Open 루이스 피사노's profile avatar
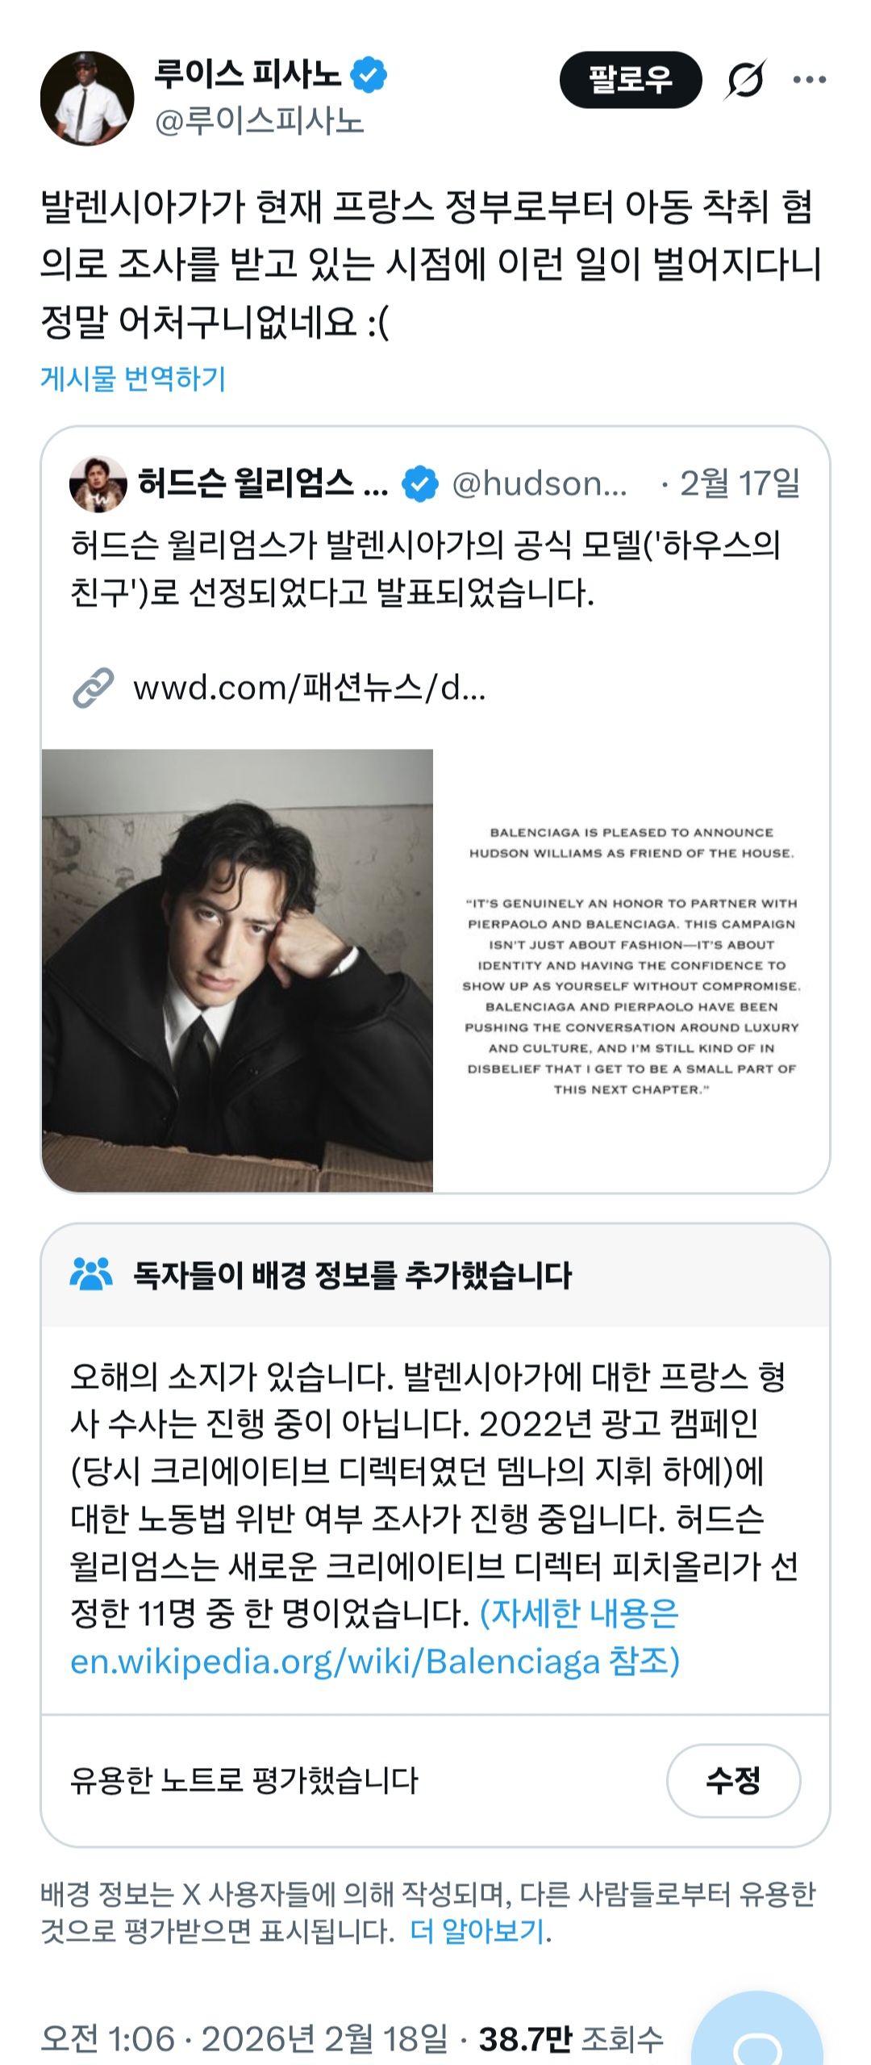The image size is (871, 2065). click(87, 98)
